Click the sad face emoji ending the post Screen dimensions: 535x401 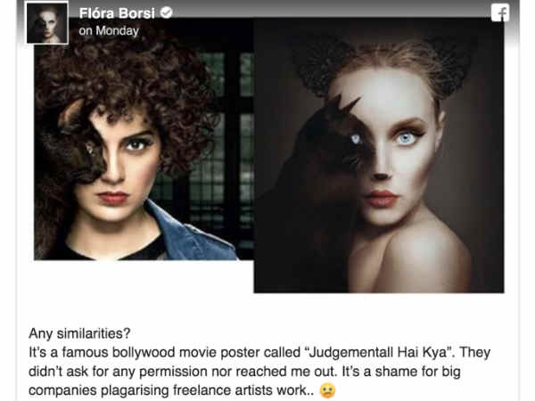[x=327, y=390]
